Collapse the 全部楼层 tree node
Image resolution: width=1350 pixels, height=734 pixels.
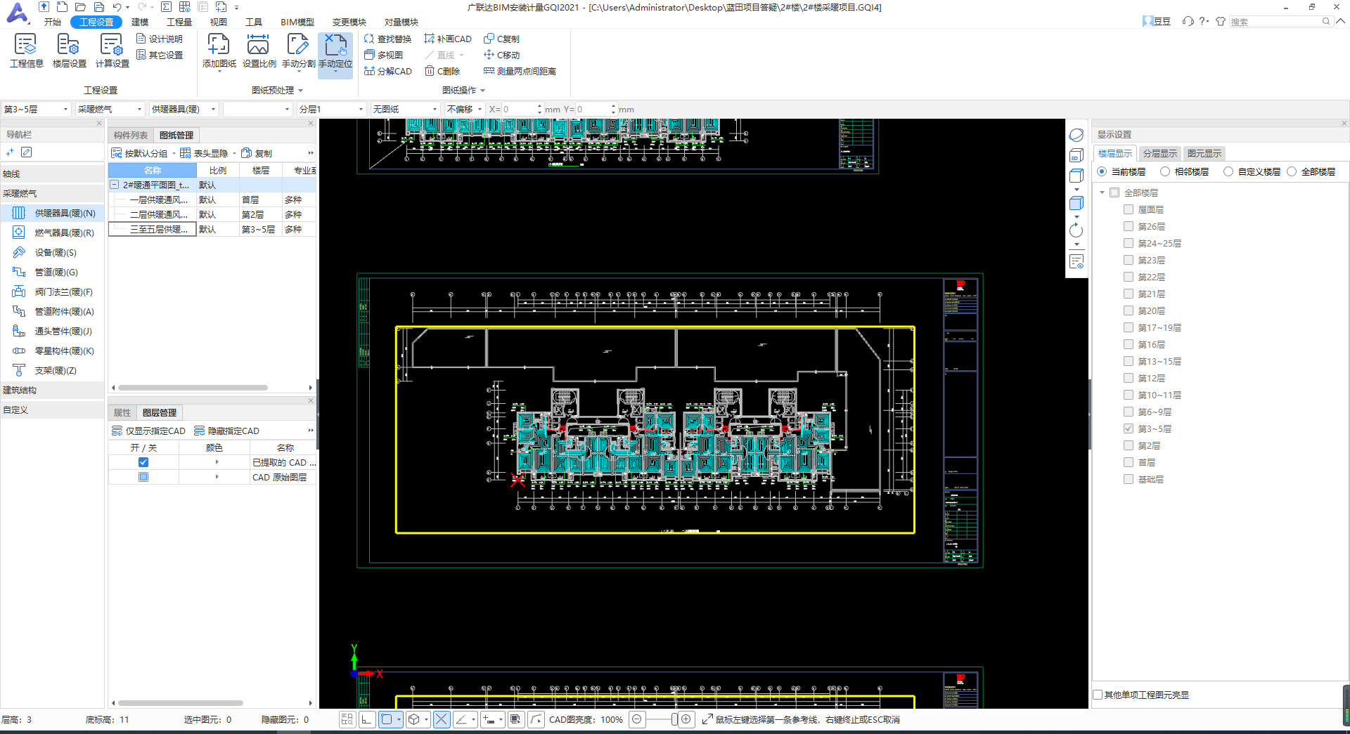pyautogui.click(x=1102, y=192)
